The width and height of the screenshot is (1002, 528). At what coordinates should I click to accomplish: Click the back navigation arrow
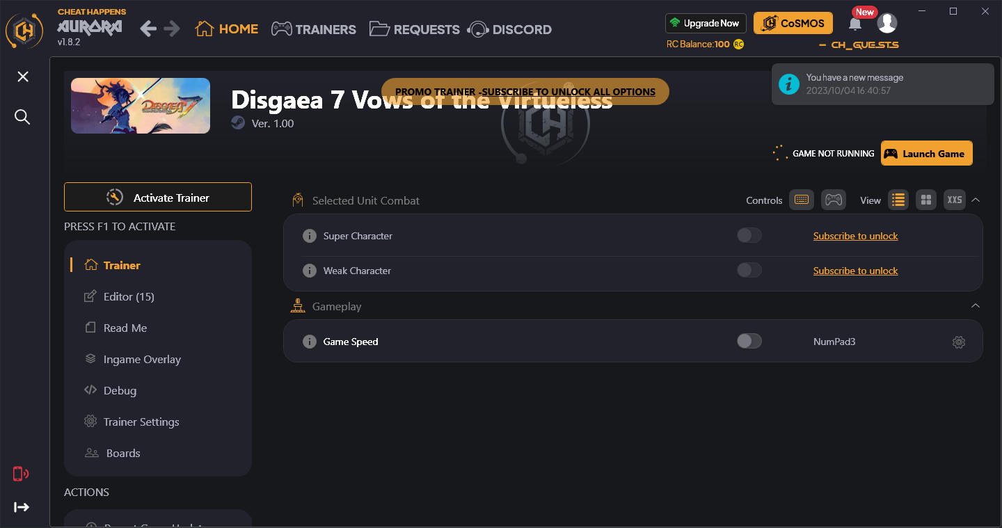[148, 29]
